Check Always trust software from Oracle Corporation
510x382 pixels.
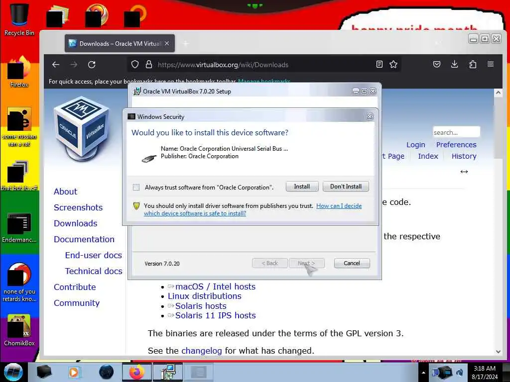pyautogui.click(x=136, y=188)
